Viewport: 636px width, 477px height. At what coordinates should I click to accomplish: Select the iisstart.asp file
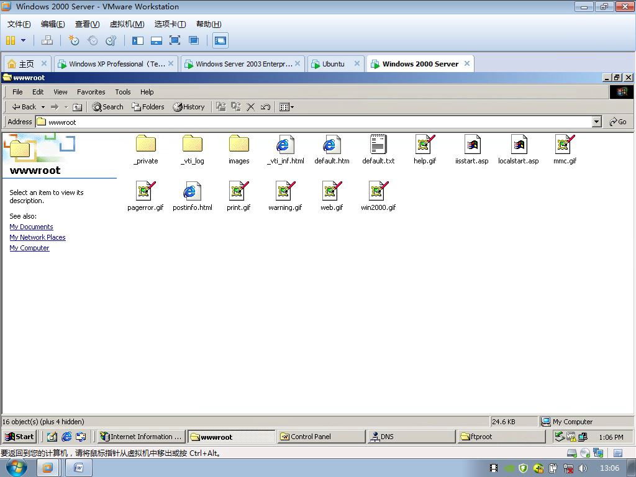(472, 150)
